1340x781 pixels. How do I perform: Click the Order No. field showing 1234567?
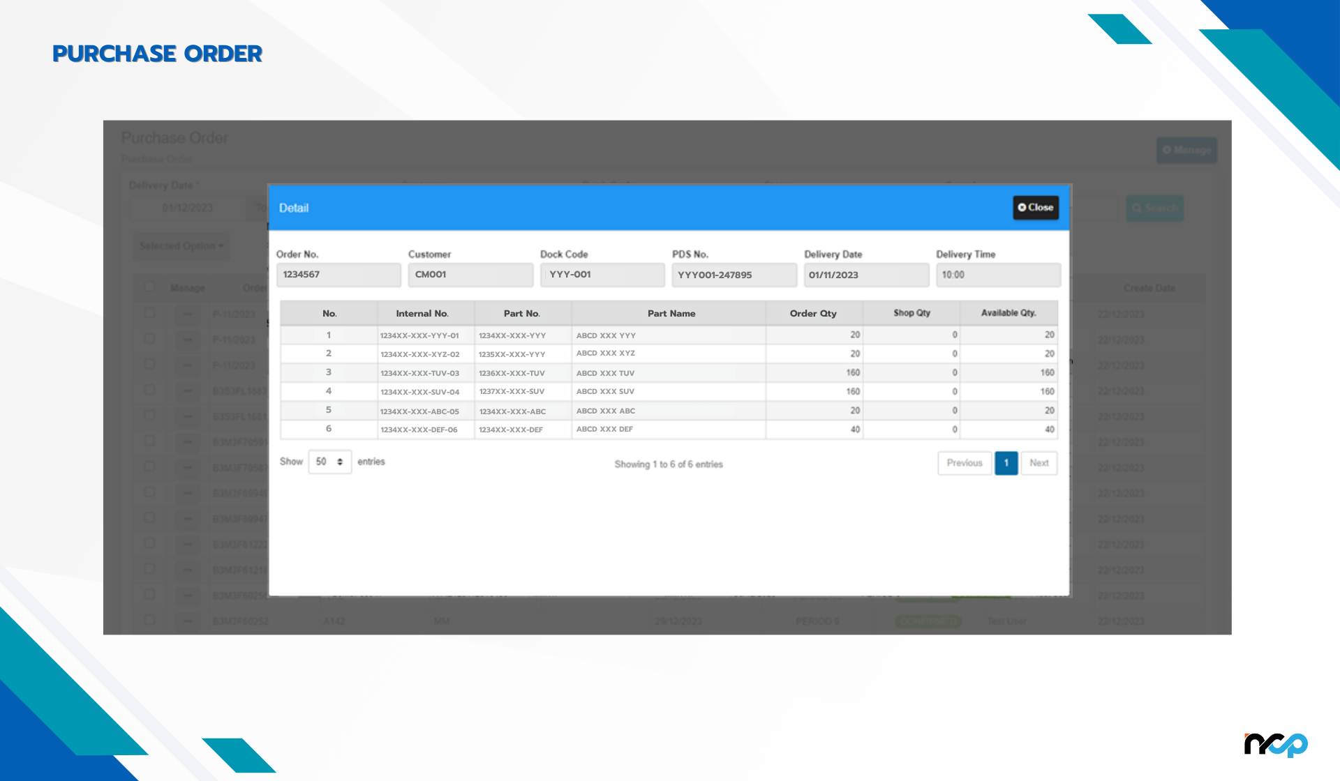pyautogui.click(x=338, y=275)
